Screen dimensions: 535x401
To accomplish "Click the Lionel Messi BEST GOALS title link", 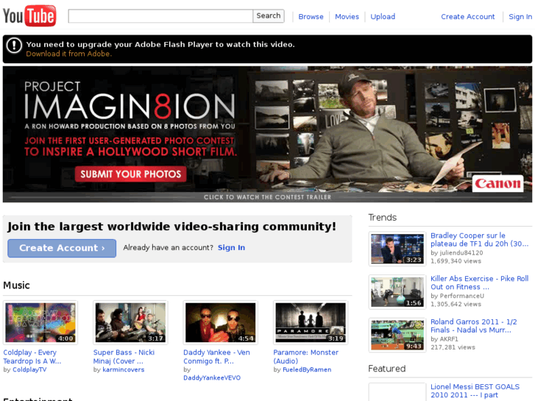I will pos(475,391).
